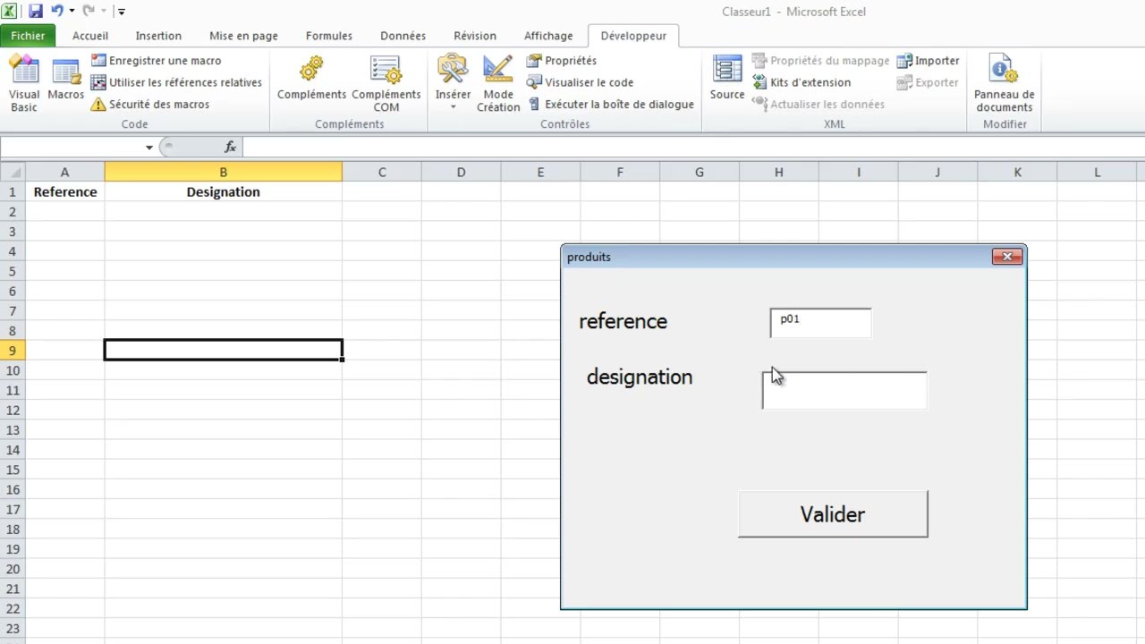
Task: Click Enregistrer une macro
Action: (x=156, y=61)
